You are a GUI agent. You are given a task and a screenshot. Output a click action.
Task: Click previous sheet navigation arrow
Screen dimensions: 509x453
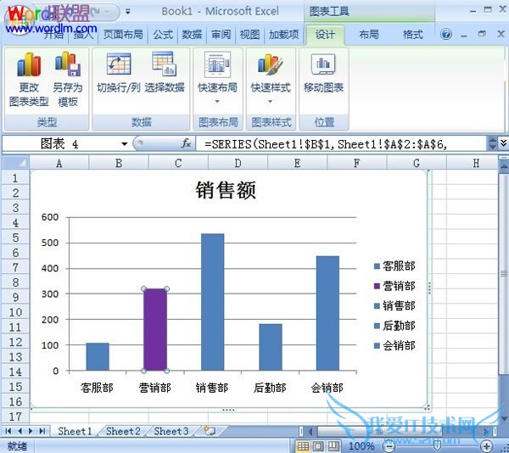click(20, 431)
